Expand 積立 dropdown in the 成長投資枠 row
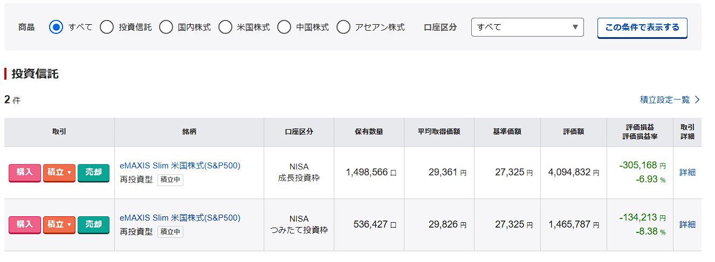Screen dimensions: 715x262 [x=59, y=172]
